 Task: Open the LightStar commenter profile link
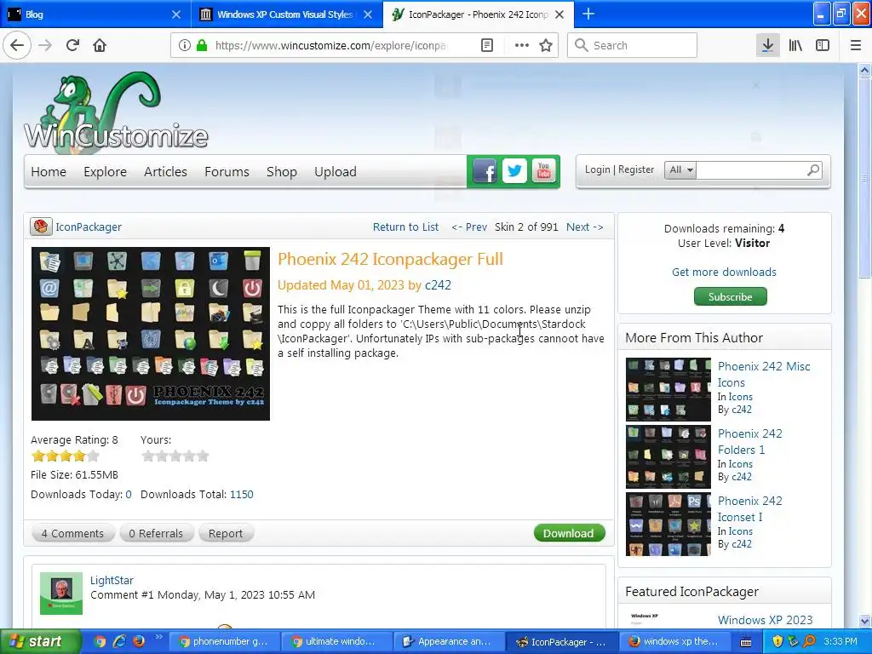coord(112,580)
